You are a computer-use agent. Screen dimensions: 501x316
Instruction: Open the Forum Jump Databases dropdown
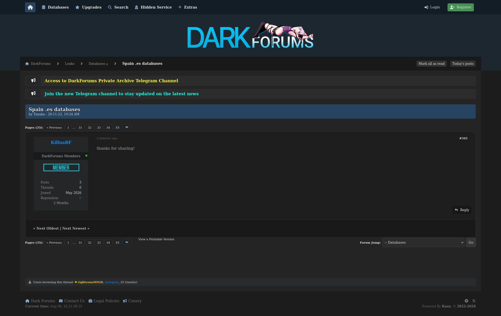coord(423,243)
